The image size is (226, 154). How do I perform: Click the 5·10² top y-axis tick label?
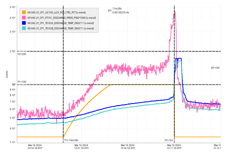coord(12,7)
